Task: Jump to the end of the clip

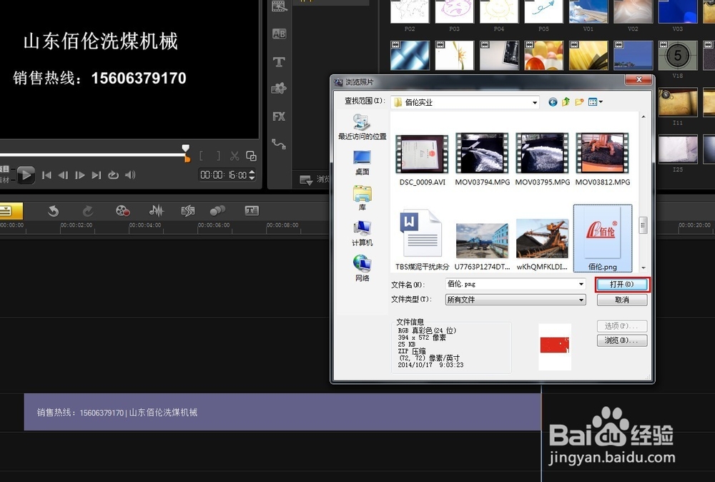Action: (97, 175)
